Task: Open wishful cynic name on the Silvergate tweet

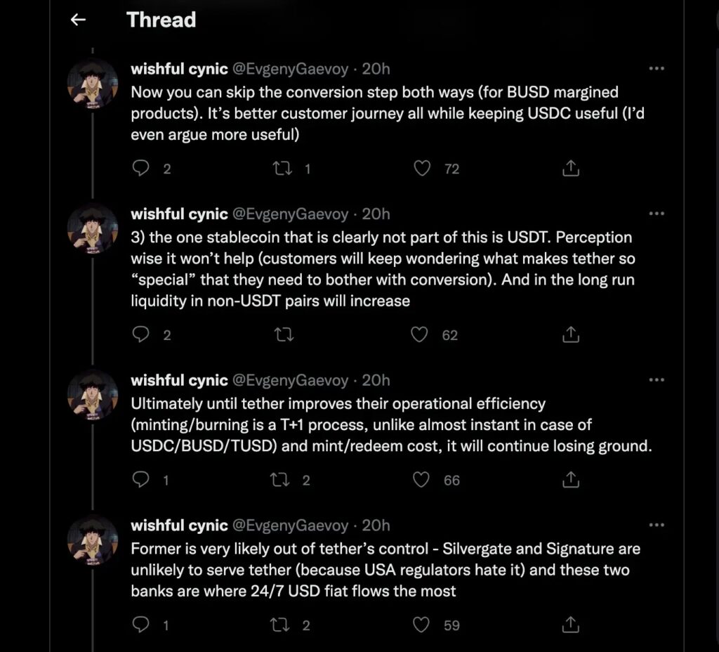Action: [x=179, y=526]
